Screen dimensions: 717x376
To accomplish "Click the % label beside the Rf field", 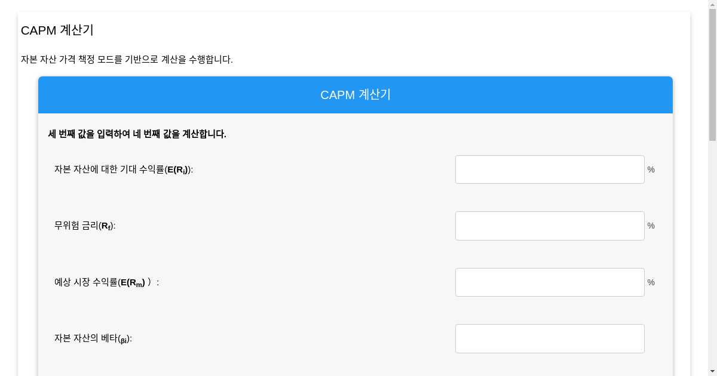I will (x=651, y=226).
